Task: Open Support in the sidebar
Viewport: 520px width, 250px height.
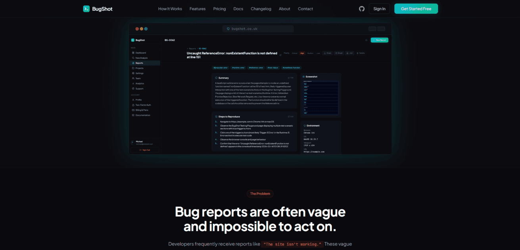Action: [x=139, y=88]
